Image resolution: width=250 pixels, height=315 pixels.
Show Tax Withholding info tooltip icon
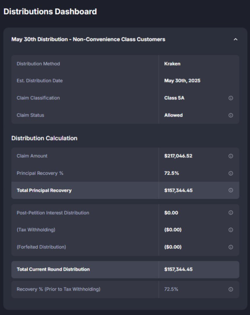231,230
